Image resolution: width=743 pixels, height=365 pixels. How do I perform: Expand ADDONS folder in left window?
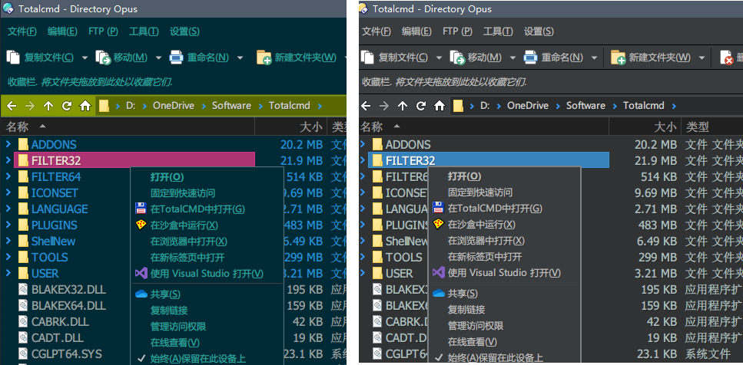(8, 144)
